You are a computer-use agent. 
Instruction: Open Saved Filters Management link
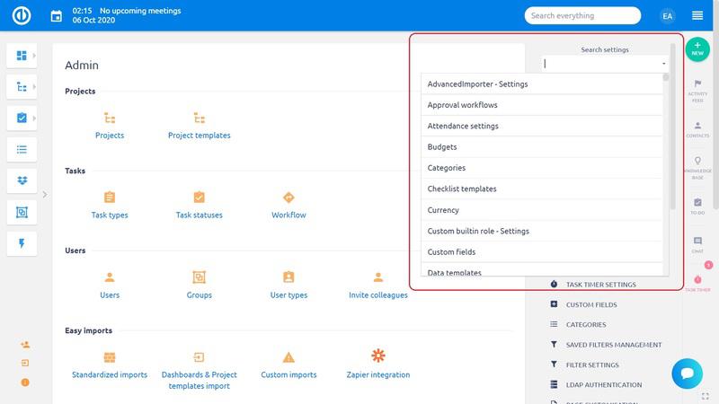[613, 345]
